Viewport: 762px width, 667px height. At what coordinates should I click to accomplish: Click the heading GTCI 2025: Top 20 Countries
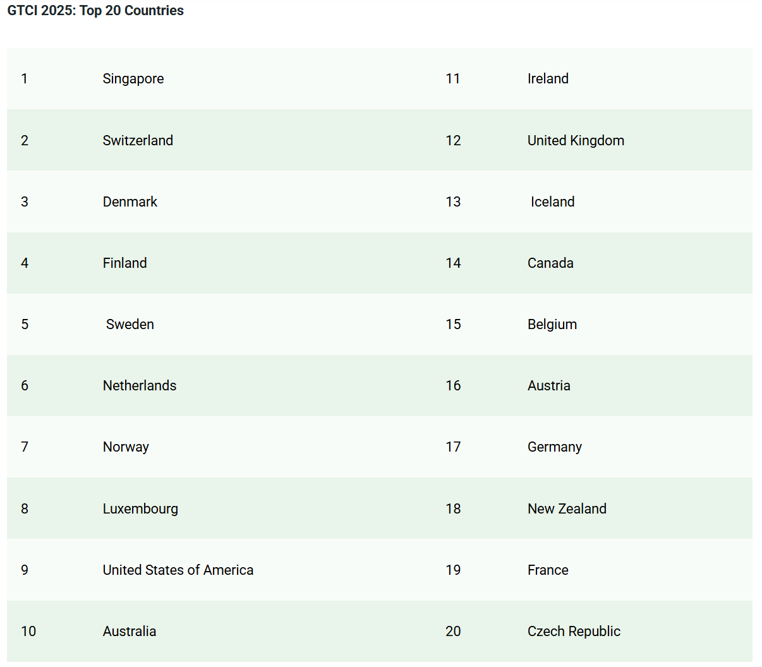click(x=95, y=11)
